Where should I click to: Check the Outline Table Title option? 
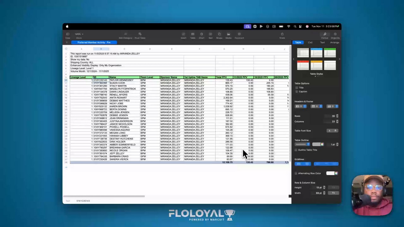tap(296, 150)
